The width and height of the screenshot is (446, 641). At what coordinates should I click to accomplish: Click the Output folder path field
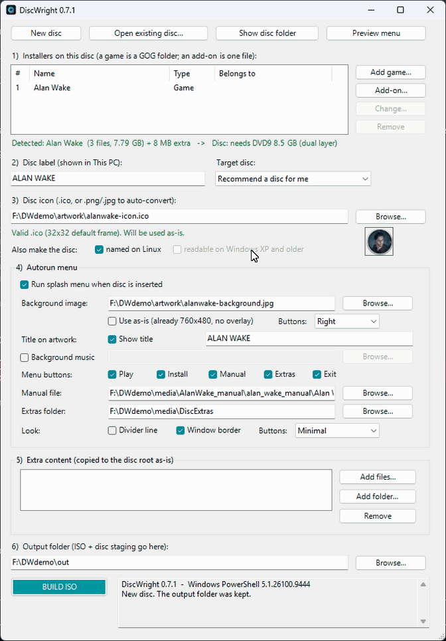point(179,563)
